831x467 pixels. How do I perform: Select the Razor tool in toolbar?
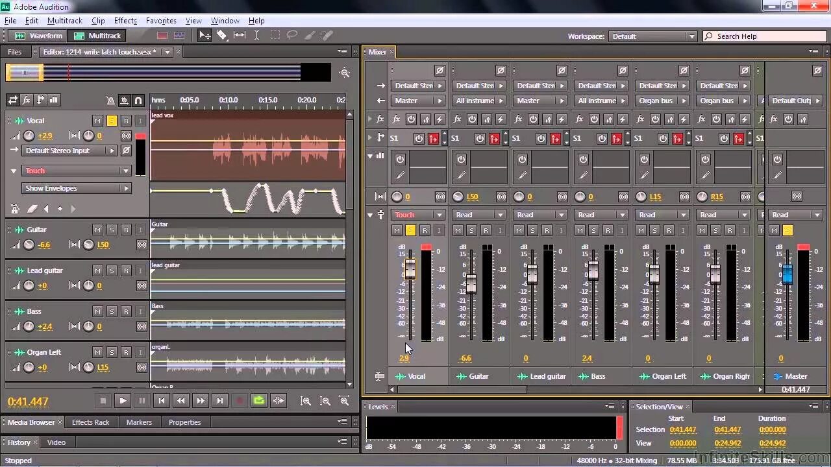point(222,36)
